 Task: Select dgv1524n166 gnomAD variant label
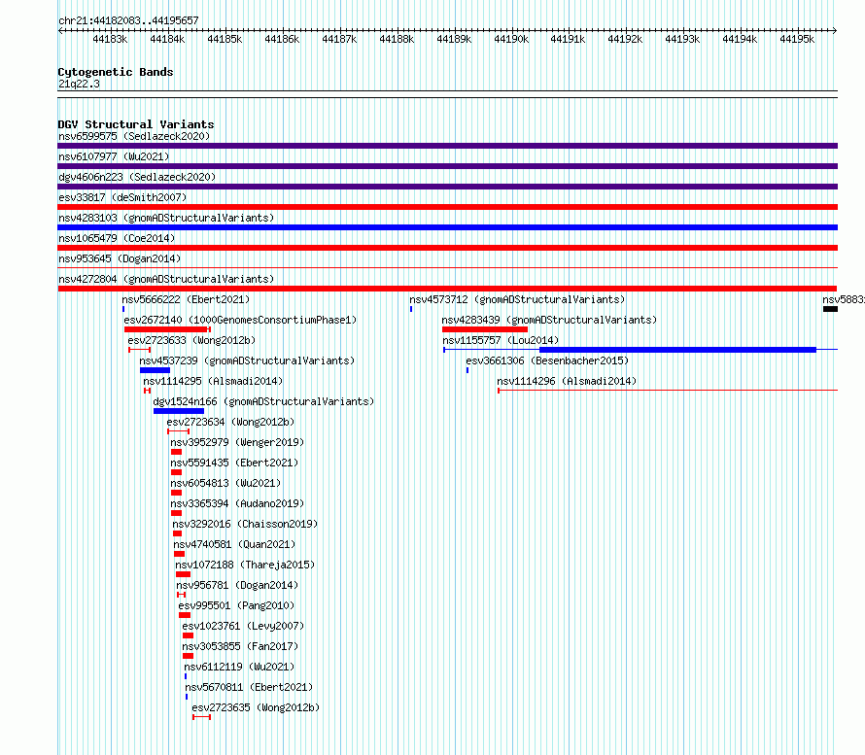[x=263, y=401]
